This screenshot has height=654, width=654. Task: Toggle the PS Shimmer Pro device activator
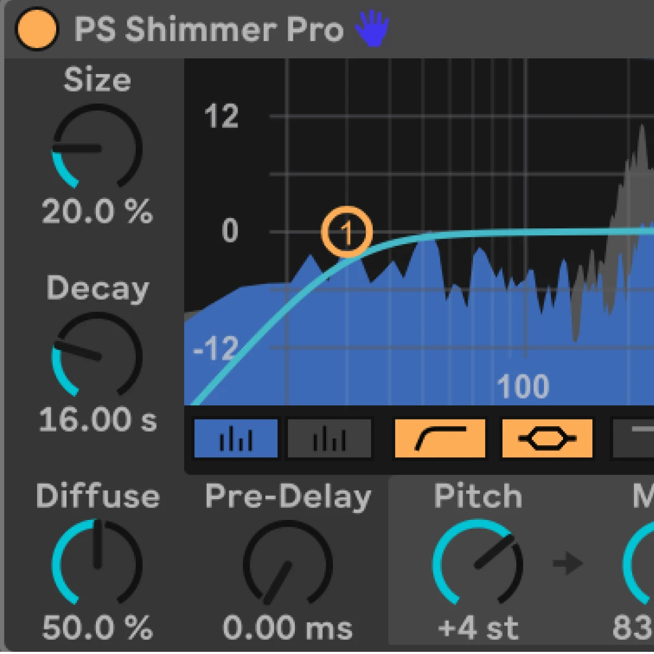click(x=36, y=29)
